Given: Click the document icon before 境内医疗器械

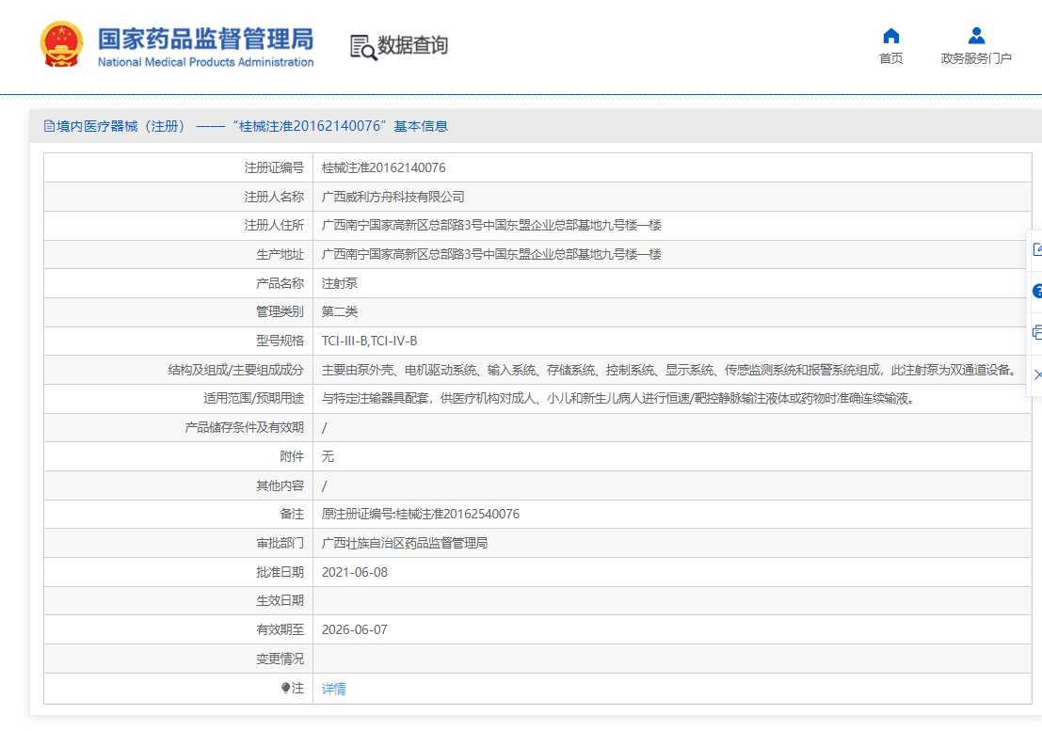Looking at the screenshot, I should pyautogui.click(x=49, y=126).
